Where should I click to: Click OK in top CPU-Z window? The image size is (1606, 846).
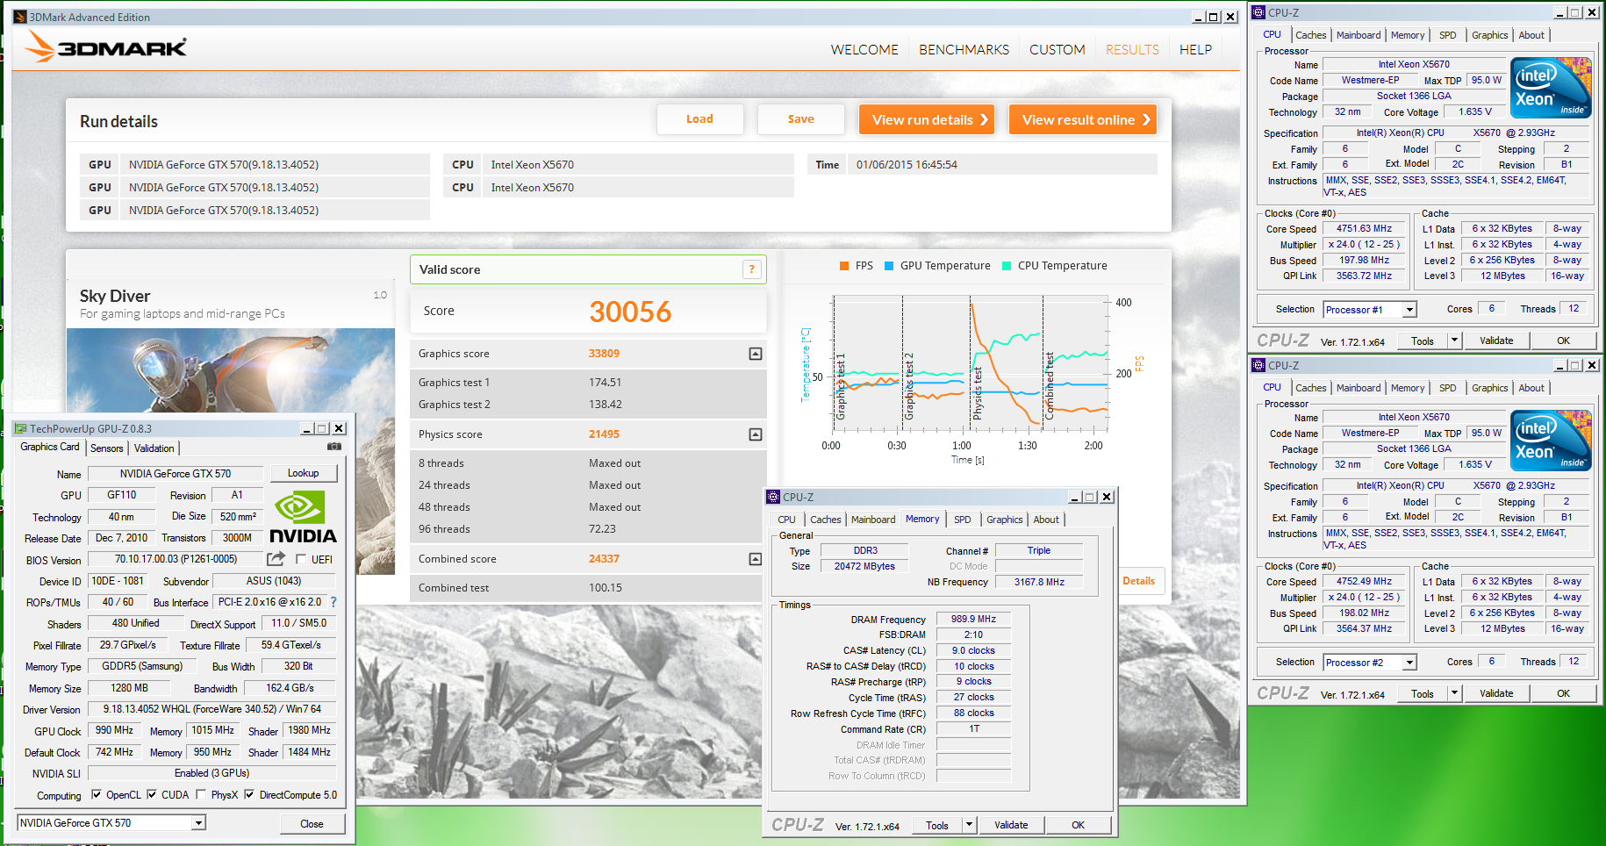click(x=1563, y=341)
